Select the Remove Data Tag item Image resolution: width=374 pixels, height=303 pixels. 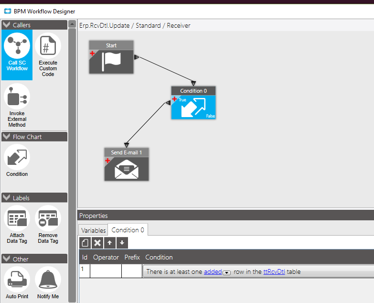click(x=48, y=225)
